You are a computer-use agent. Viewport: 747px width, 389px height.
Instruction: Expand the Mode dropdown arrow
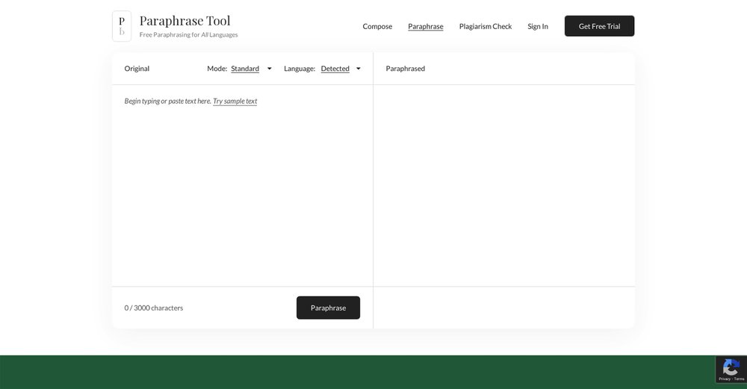[x=270, y=69]
